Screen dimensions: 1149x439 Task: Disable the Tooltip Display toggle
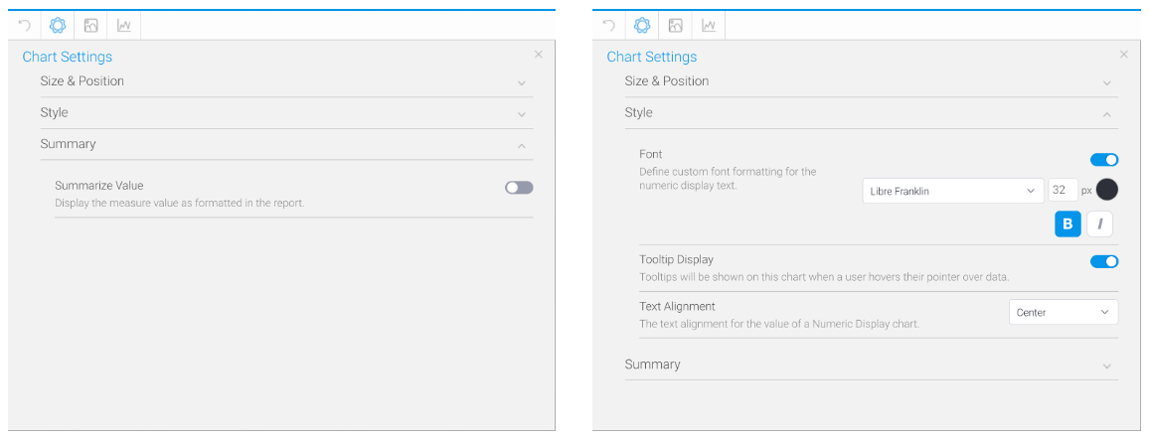(x=1104, y=261)
